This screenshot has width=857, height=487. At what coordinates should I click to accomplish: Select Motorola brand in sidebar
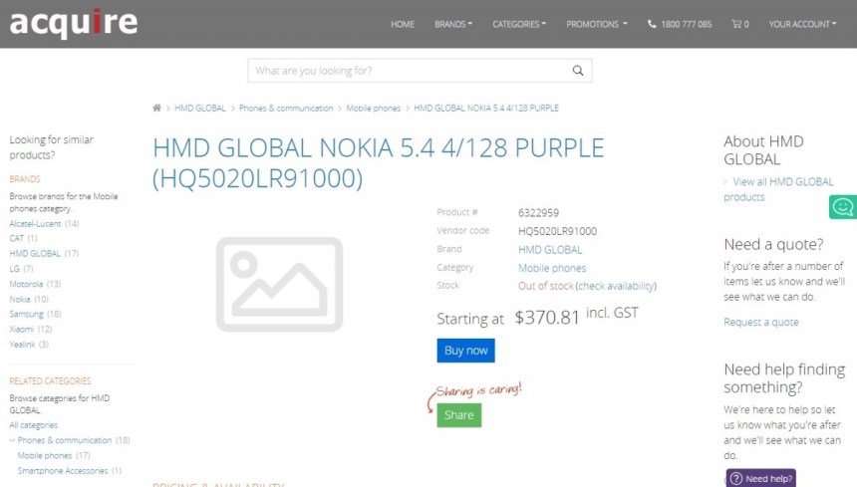click(26, 284)
